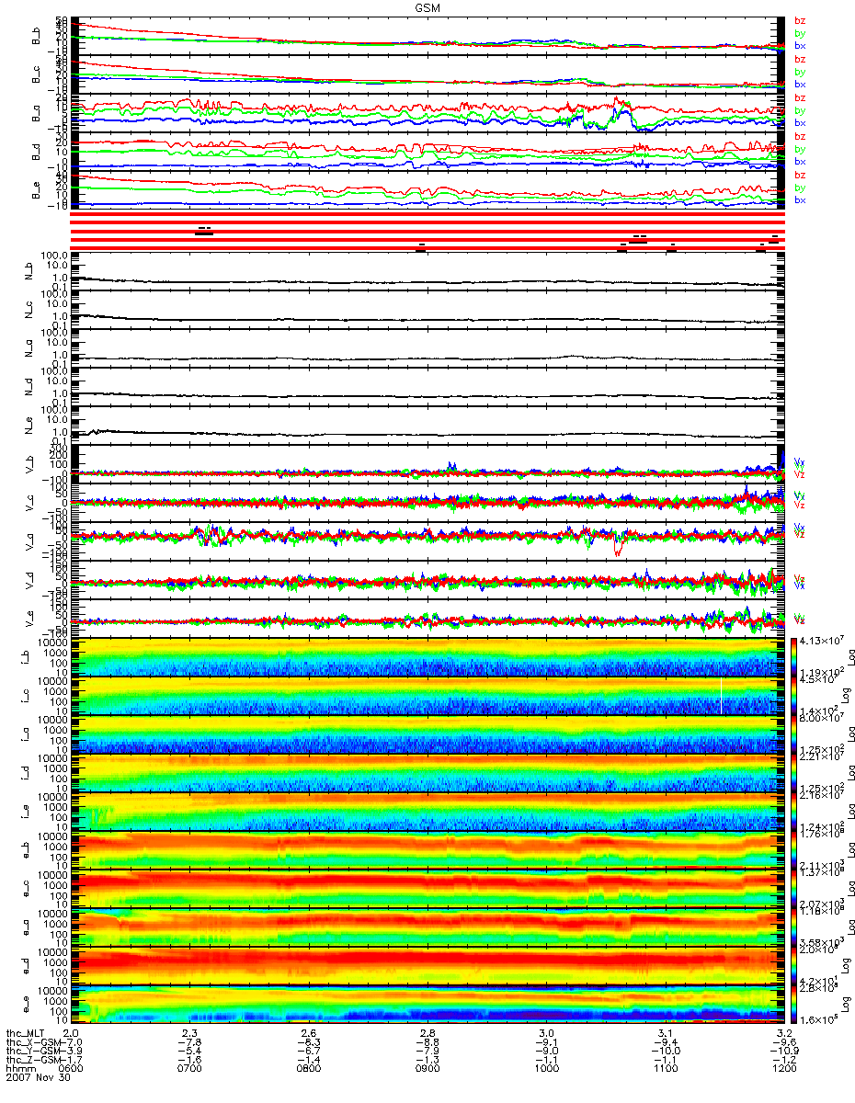Screen dimensions: 855x1103
Task: Click the Y-GSM value -10.9
Action: click(x=784, y=1051)
